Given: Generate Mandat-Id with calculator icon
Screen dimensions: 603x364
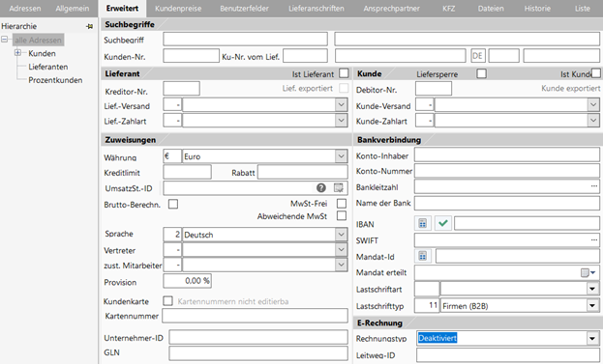Looking at the screenshot, I should pyautogui.click(x=423, y=256).
